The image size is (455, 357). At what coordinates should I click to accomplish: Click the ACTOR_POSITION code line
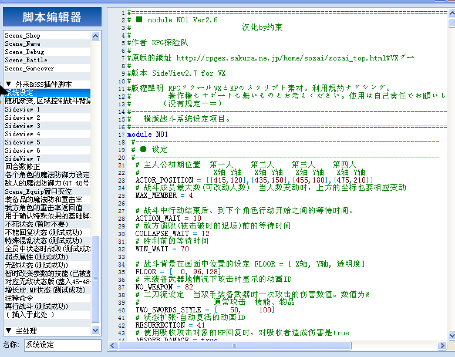(254, 180)
